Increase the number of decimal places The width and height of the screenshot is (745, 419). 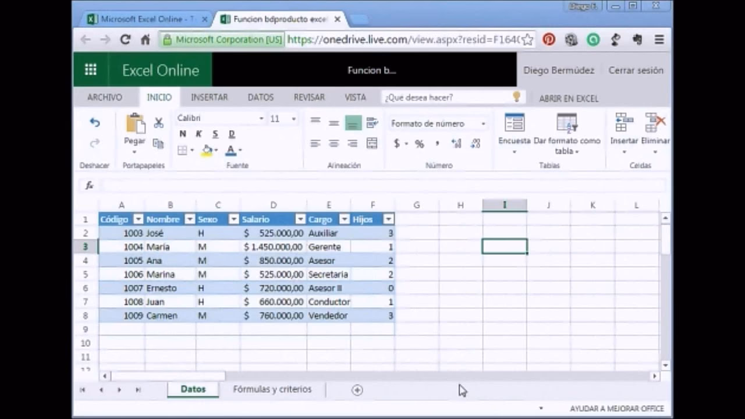(456, 144)
